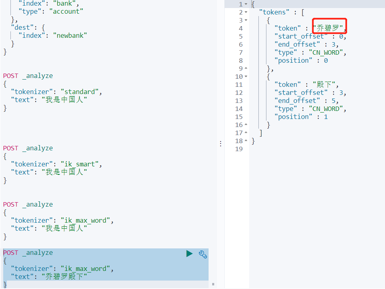The width and height of the screenshot is (385, 289).
Task: Click the token value "乔碧罗" in response
Action: (328, 28)
